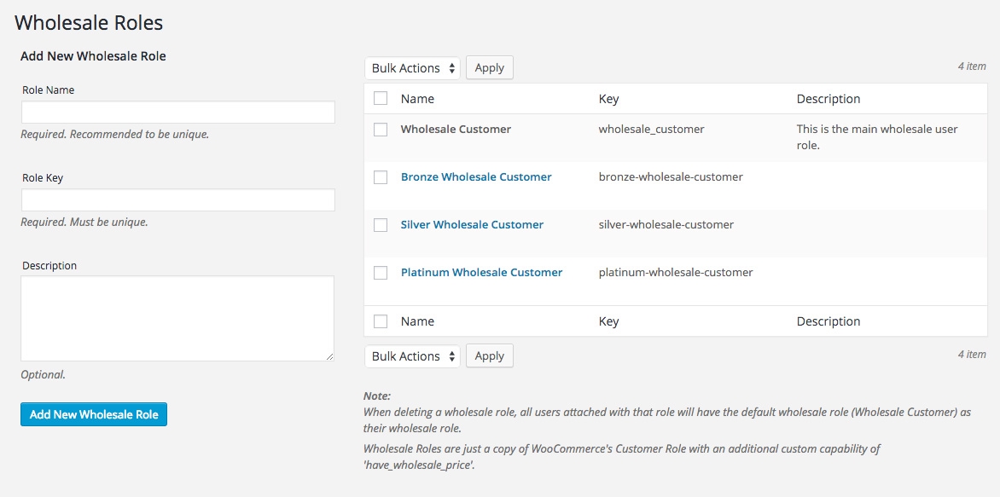This screenshot has height=497, width=1000.
Task: Open the Platinum Wholesale Customer role
Action: [x=481, y=273]
